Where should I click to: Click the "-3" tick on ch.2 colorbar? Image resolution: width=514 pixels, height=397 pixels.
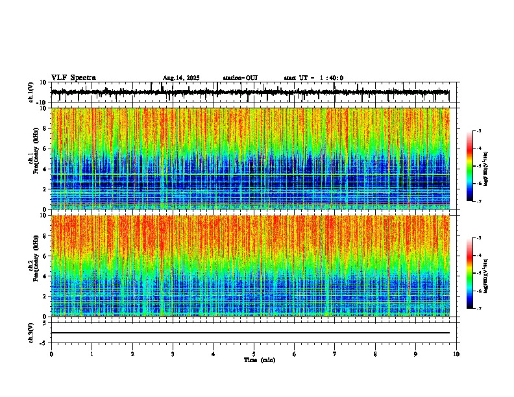pyautogui.click(x=478, y=238)
